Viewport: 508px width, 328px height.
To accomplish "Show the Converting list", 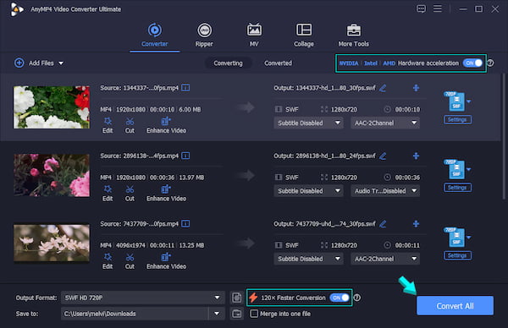I will (x=228, y=63).
